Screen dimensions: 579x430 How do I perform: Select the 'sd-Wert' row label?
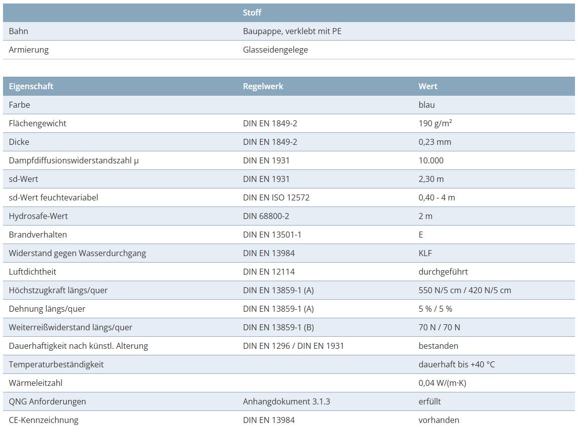23,179
